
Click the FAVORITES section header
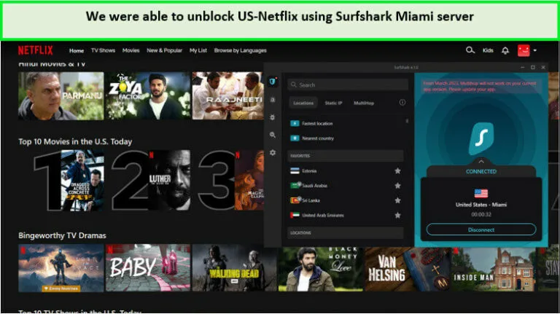click(346, 156)
